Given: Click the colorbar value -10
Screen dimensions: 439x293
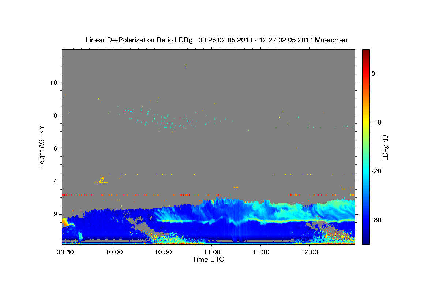Looking at the screenshot, I should coord(377,122).
